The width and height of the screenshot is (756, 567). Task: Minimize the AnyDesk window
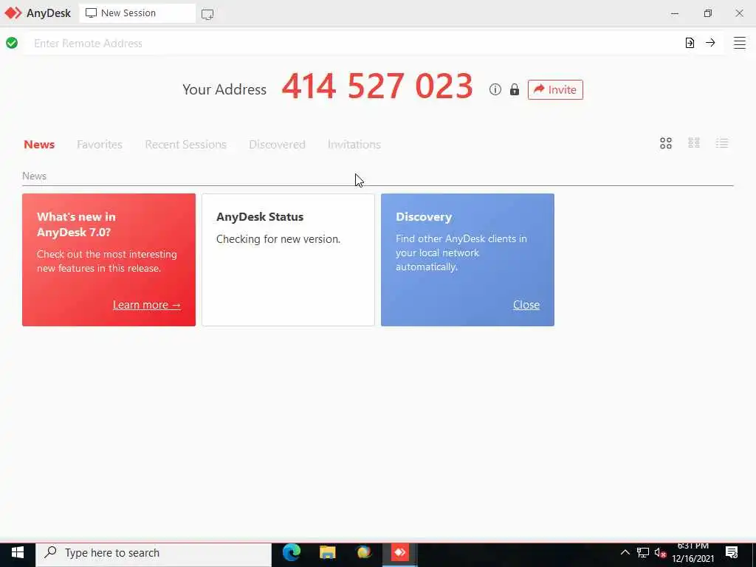[x=675, y=13]
